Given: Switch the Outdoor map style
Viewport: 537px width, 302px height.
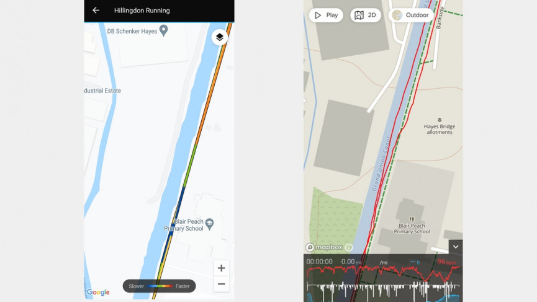Looking at the screenshot, I should click(410, 15).
